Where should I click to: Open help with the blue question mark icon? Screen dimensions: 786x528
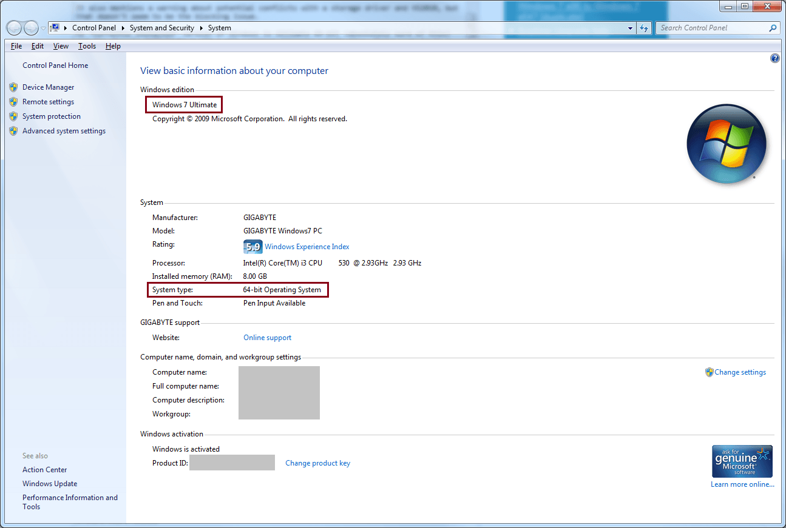774,58
